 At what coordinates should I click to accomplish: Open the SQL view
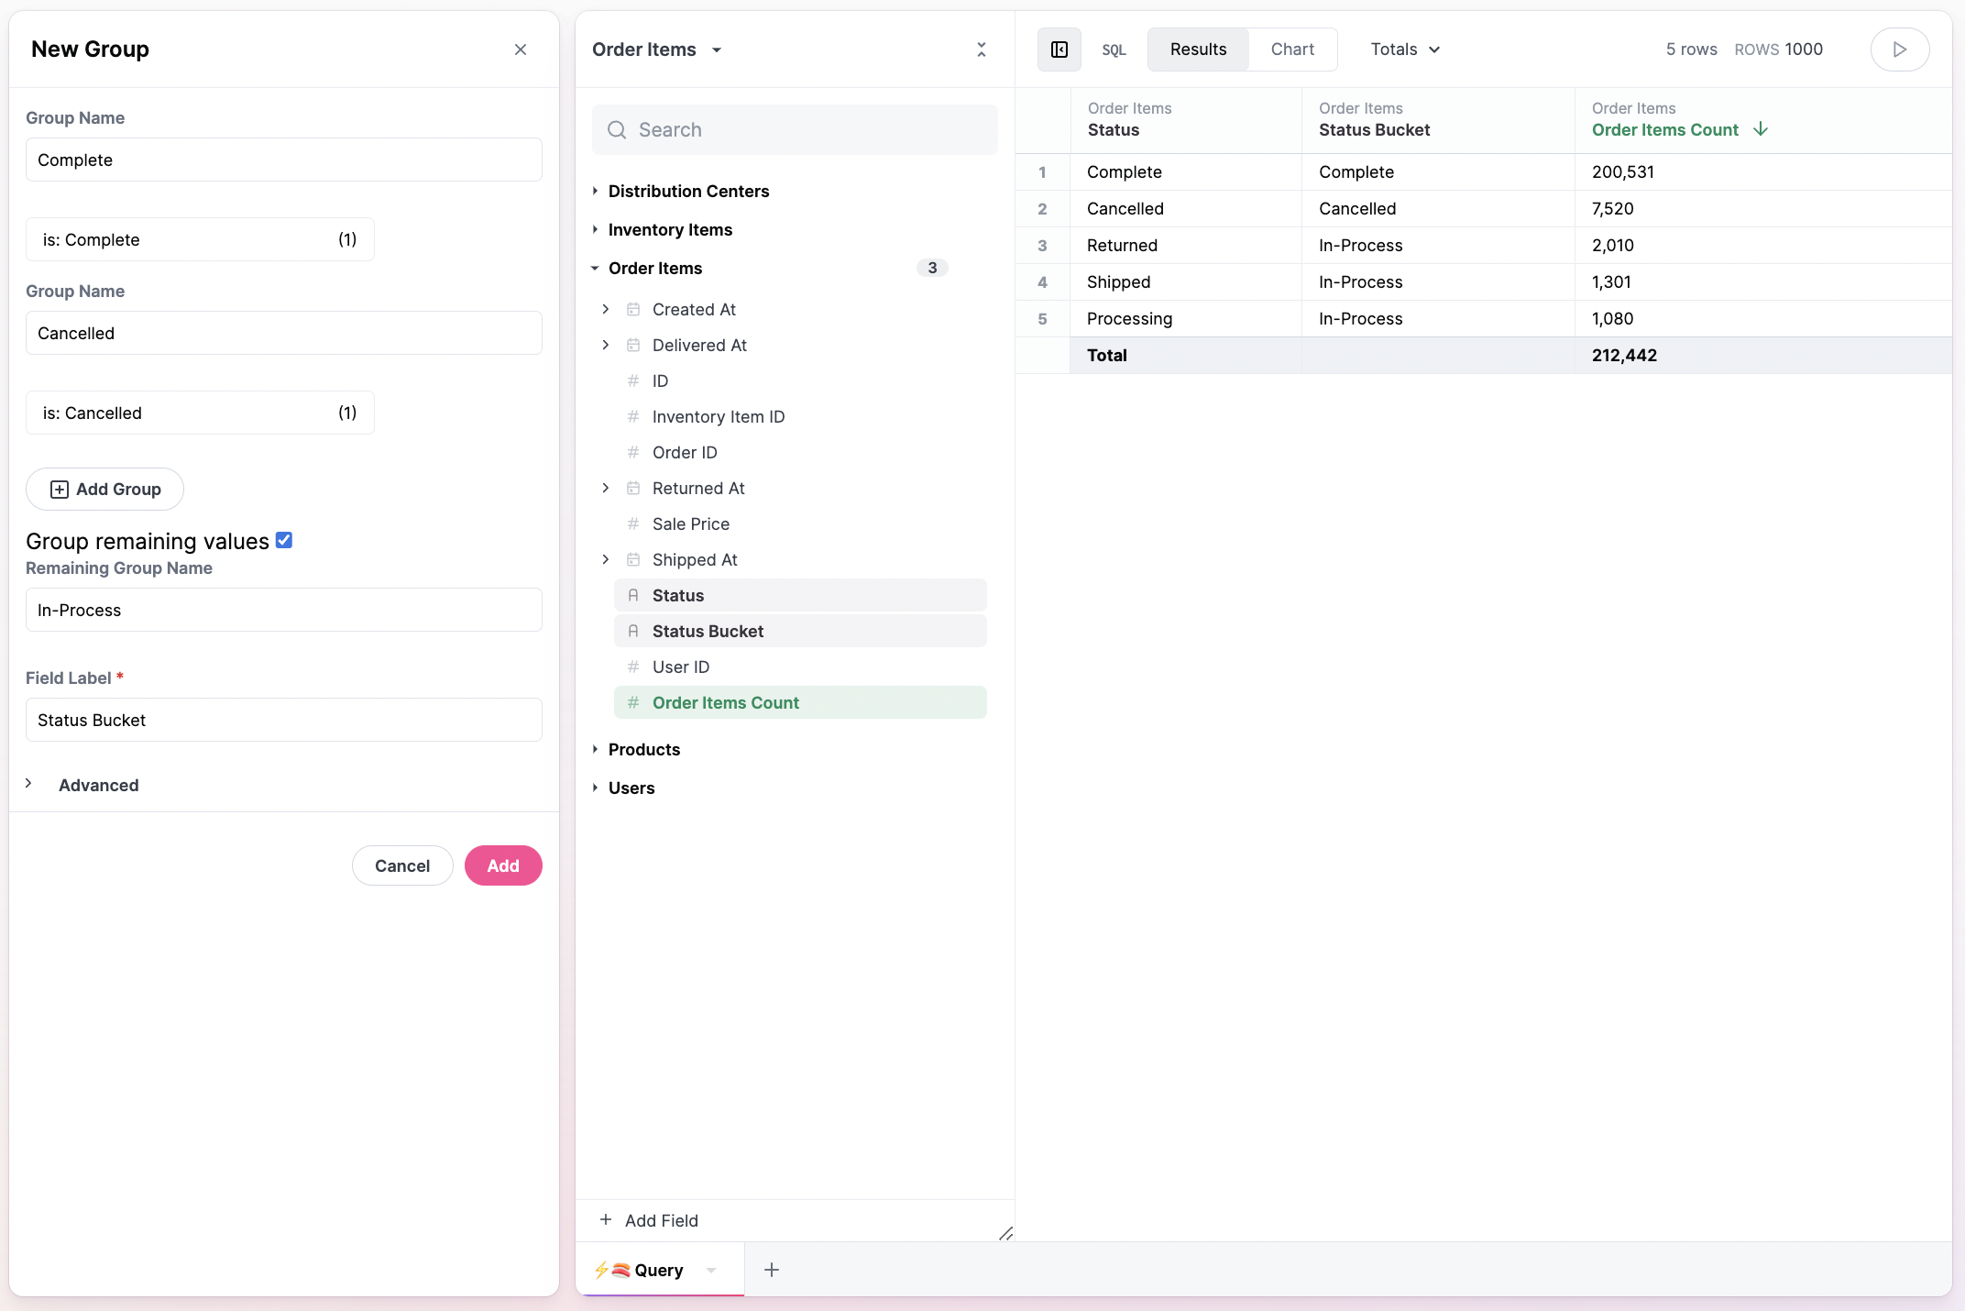tap(1114, 50)
